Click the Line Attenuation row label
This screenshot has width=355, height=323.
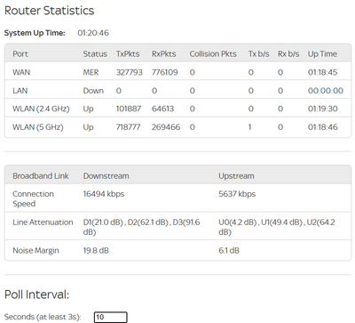coord(43,222)
